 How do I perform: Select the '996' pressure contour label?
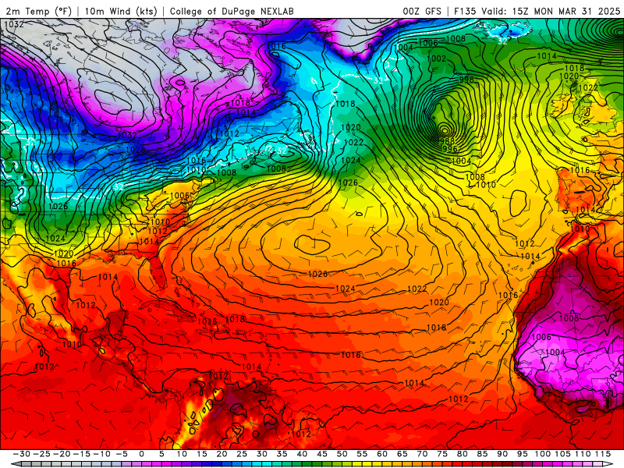(450, 149)
